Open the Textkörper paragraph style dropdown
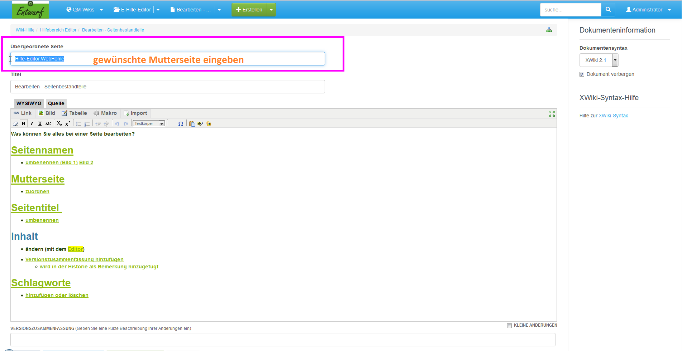 (149, 124)
